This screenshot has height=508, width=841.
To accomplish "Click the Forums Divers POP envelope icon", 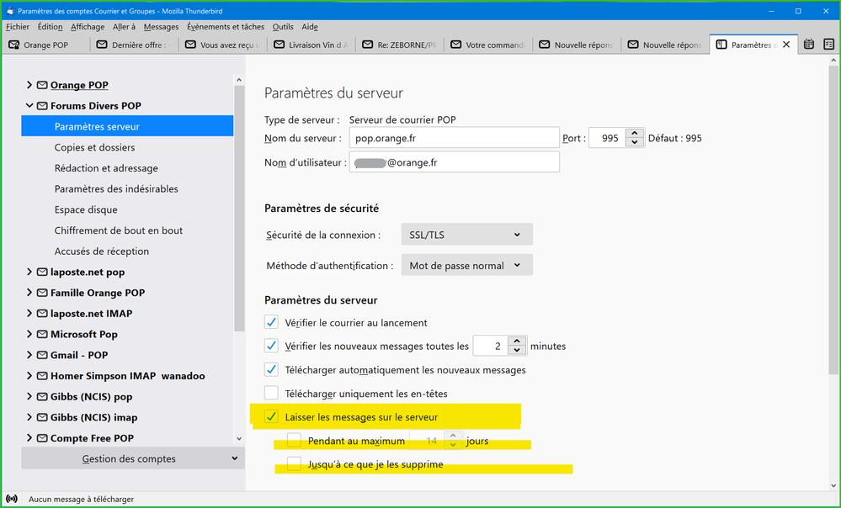I will pos(42,106).
